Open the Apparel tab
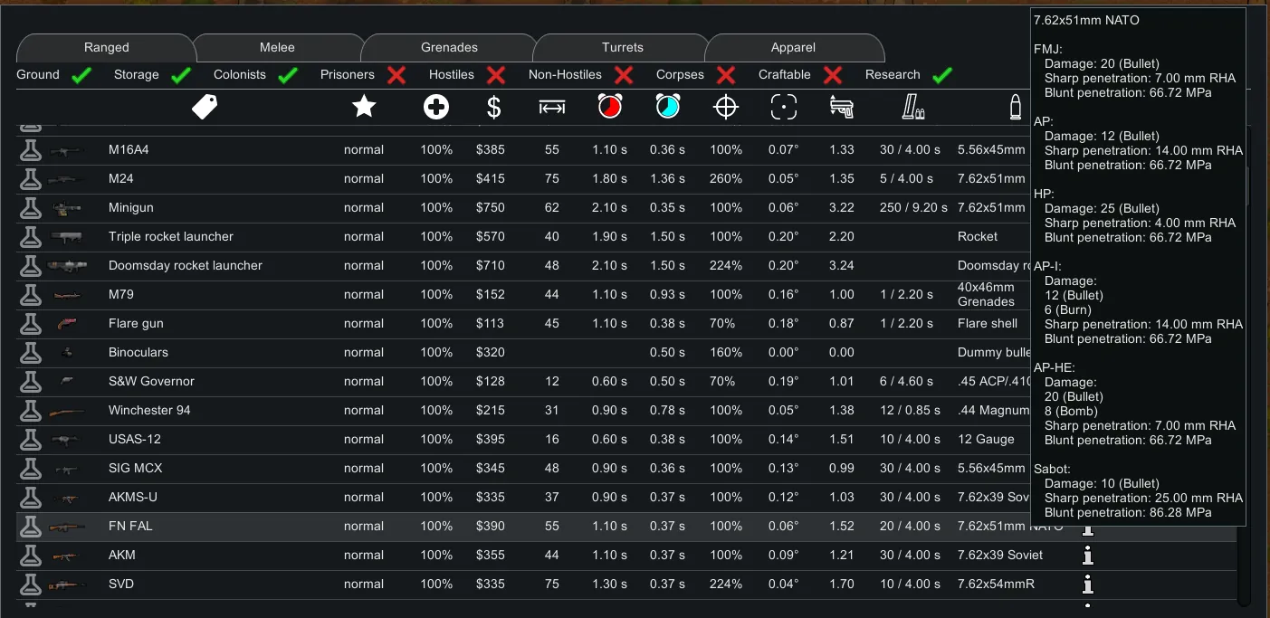The height and width of the screenshot is (618, 1270). pos(793,47)
